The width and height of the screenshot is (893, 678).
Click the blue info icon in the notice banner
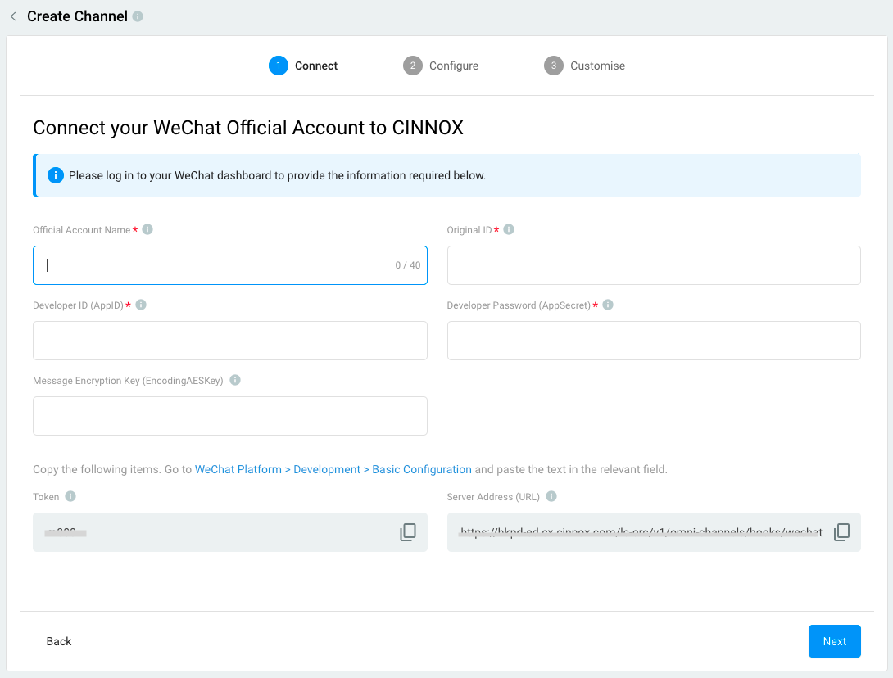click(55, 175)
